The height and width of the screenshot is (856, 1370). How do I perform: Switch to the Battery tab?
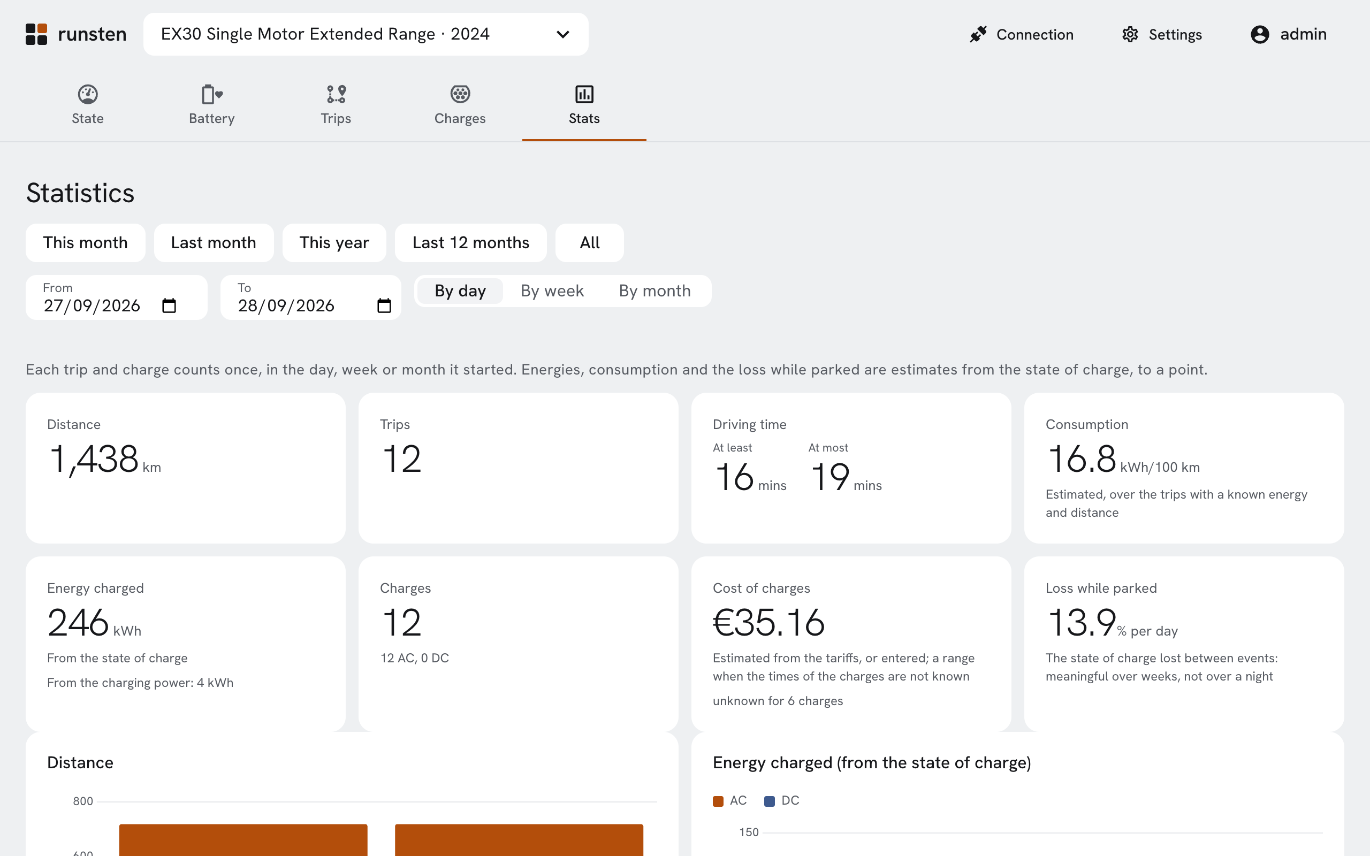(212, 105)
